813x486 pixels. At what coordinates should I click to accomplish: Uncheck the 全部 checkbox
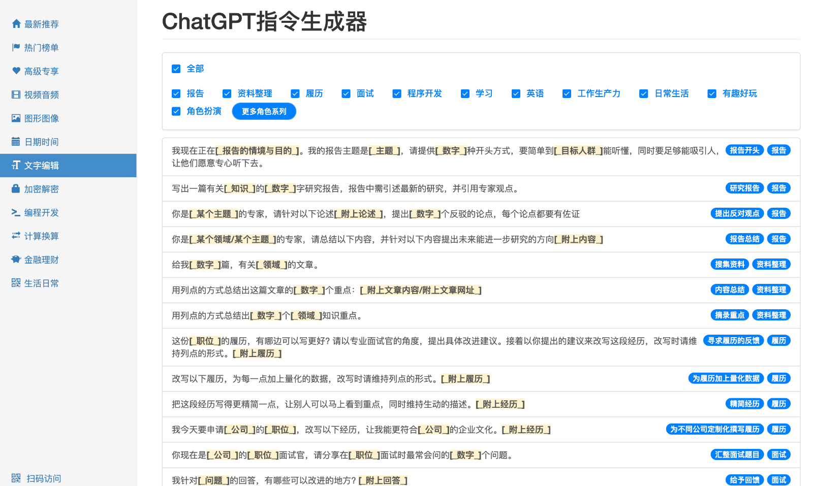tap(176, 69)
